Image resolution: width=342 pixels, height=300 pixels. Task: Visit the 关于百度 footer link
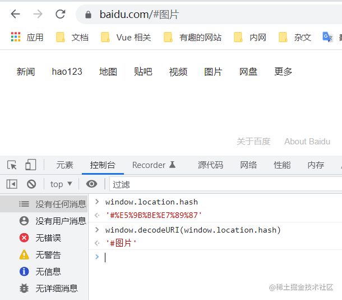pos(253,142)
